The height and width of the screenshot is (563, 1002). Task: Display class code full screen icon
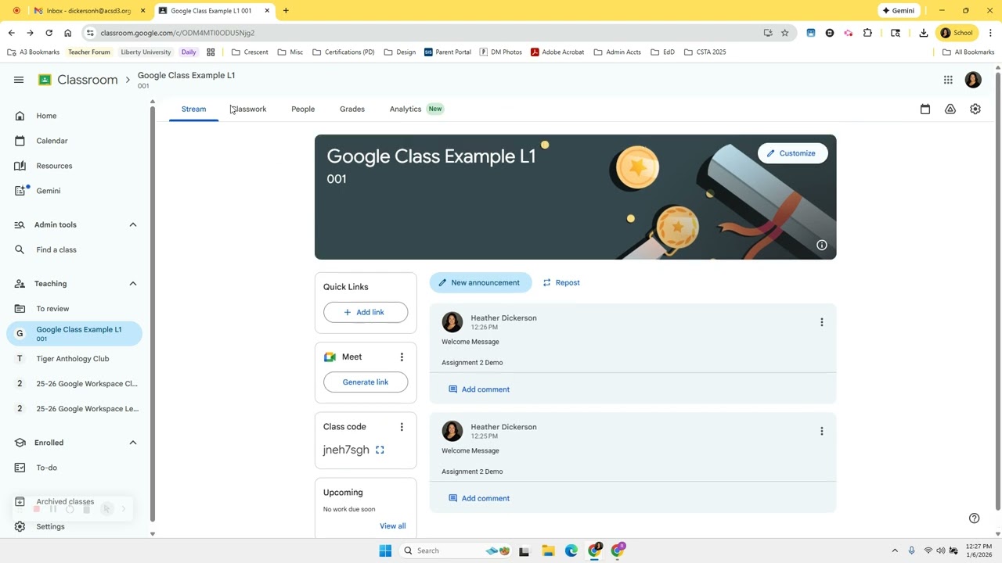(380, 450)
